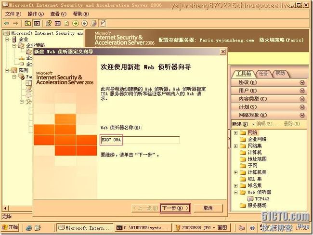Collapse the configuration tools tree node
The height and width of the screenshot is (235, 313).
(x=22, y=102)
